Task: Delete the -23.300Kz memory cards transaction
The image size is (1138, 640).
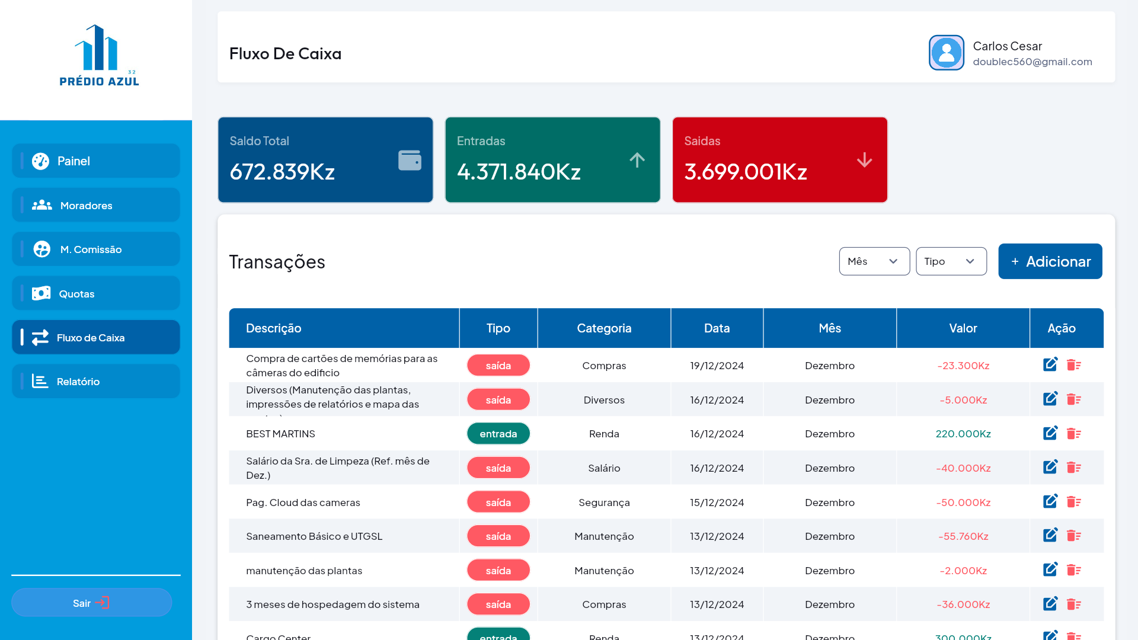Action: tap(1073, 365)
